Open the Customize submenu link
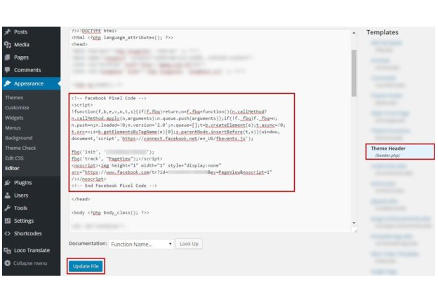 point(17,108)
